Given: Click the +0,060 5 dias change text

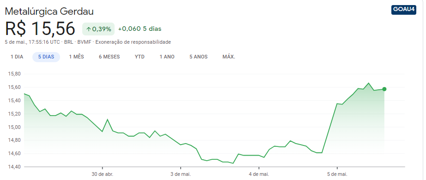Looking at the screenshot, I should (140, 29).
